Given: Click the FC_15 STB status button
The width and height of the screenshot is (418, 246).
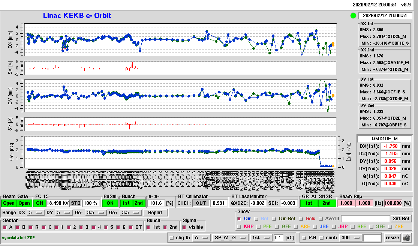Looking at the screenshot, I should [76, 203].
